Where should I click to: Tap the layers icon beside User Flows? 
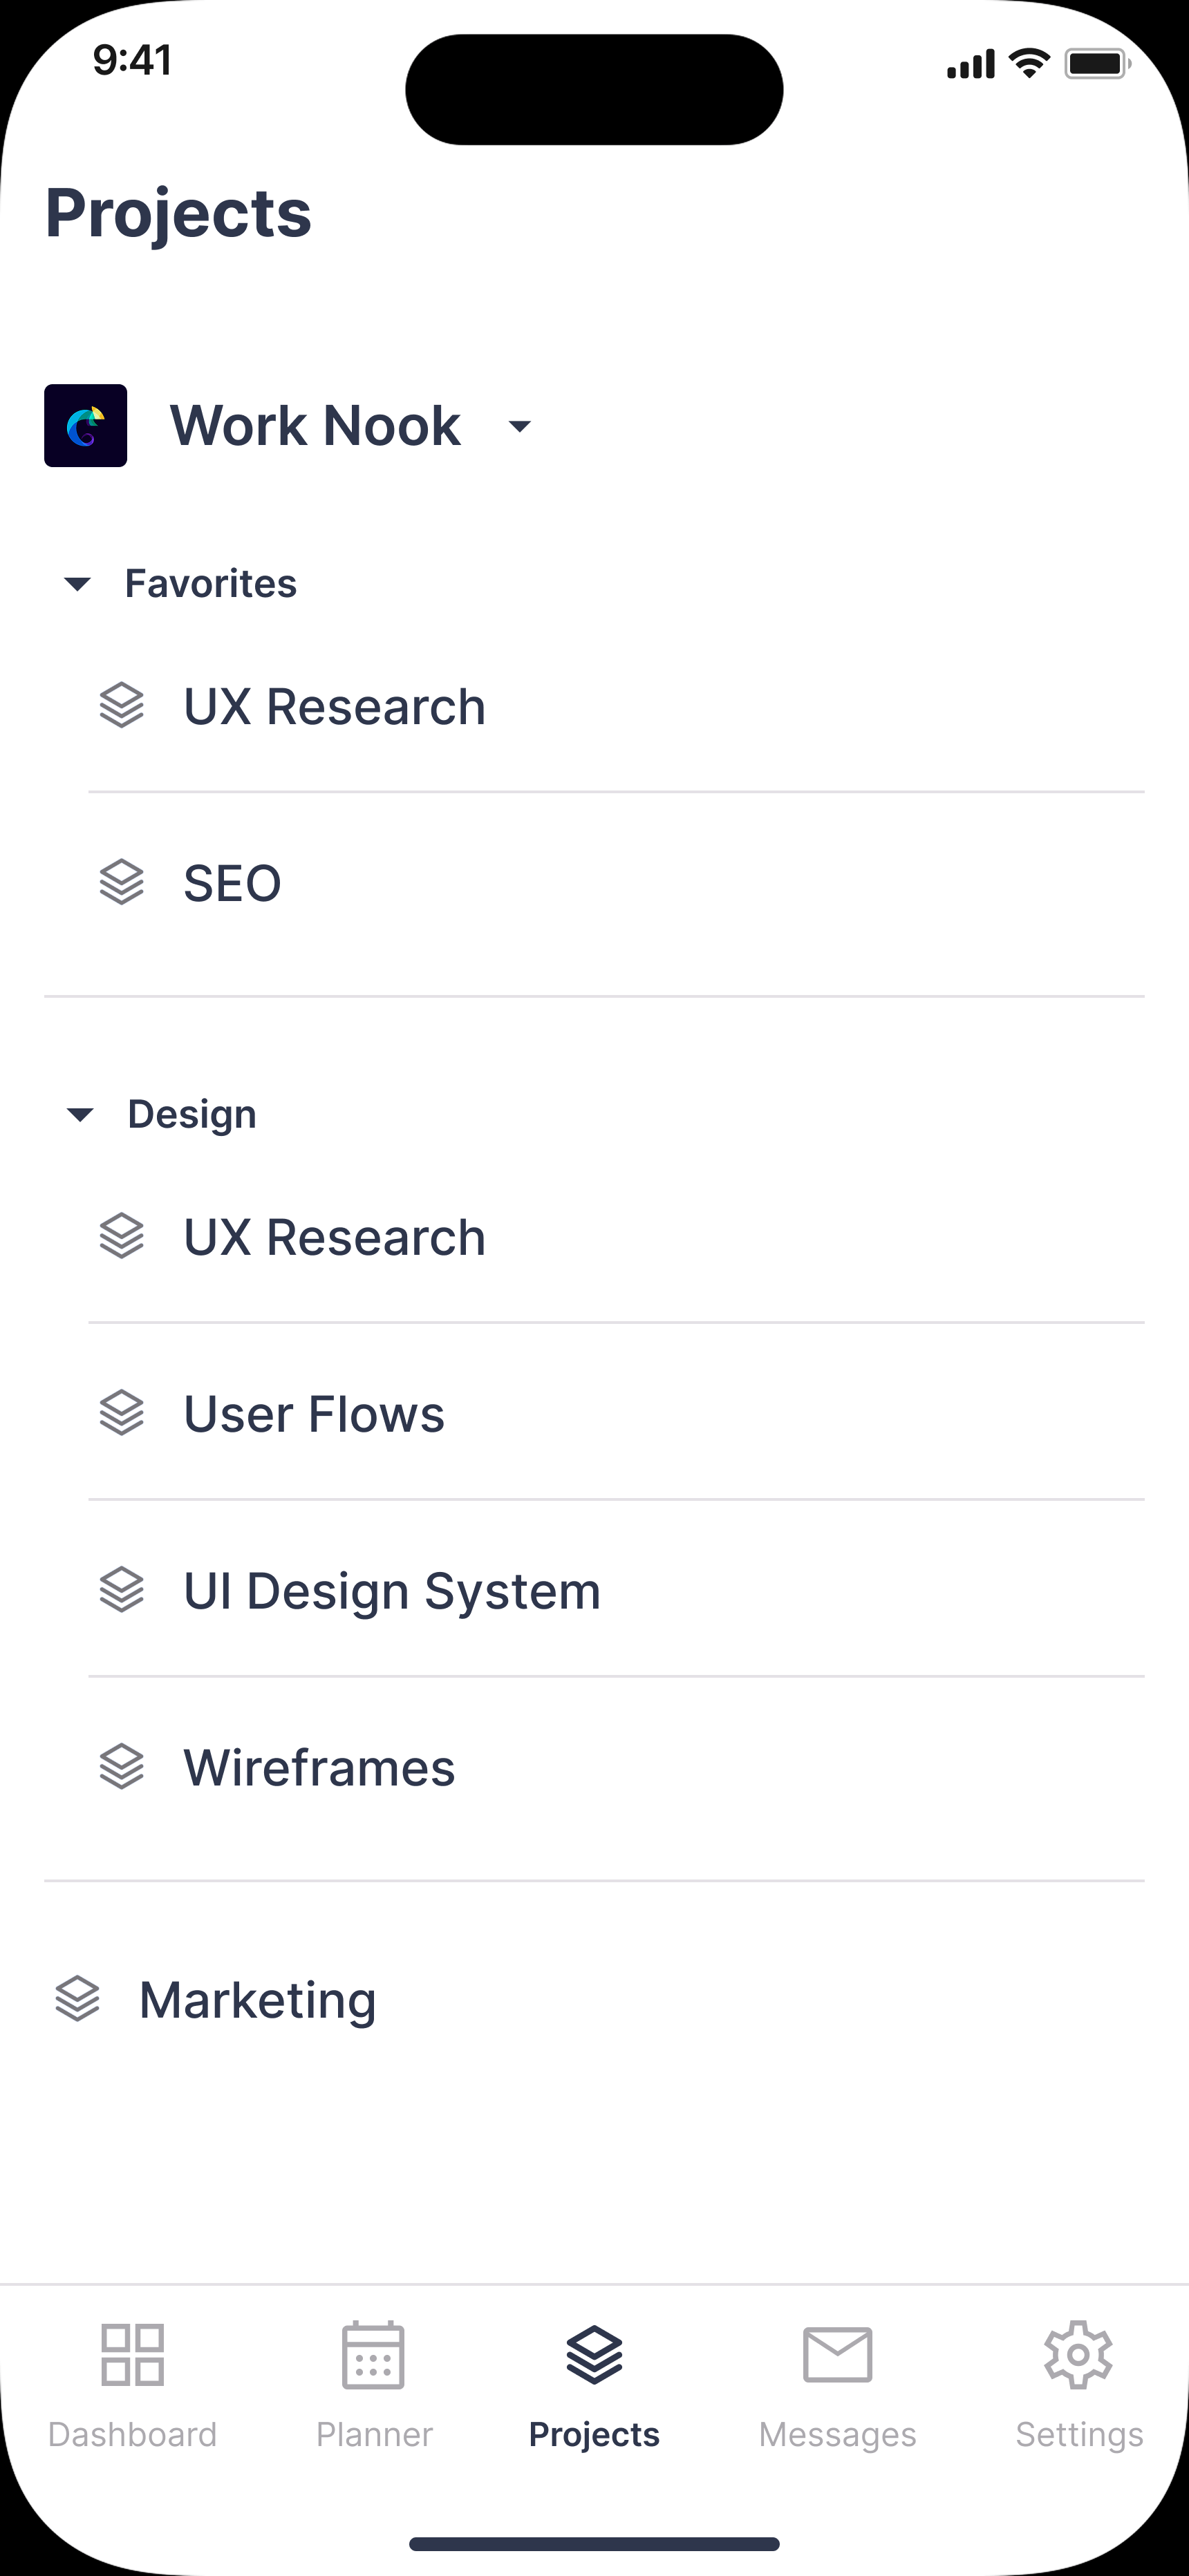click(x=122, y=1414)
